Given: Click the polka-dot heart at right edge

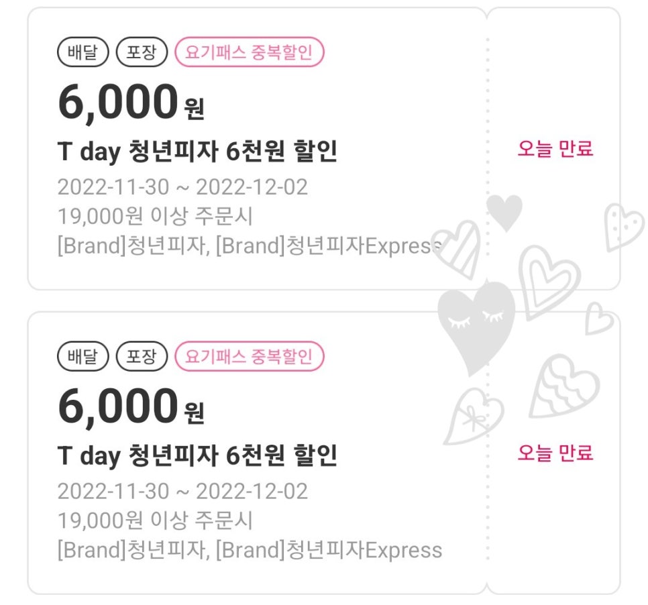Looking at the screenshot, I should pos(623,227).
